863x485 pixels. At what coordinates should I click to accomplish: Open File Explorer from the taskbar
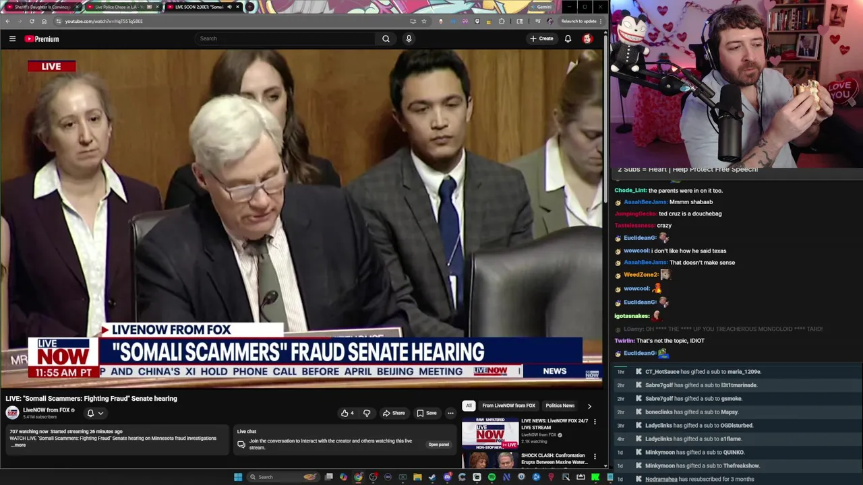point(417,477)
